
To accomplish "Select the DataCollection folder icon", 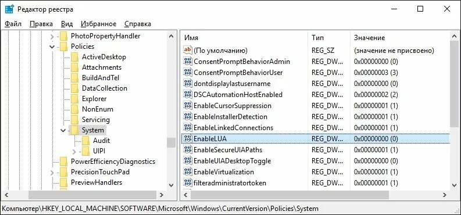I will (x=74, y=88).
